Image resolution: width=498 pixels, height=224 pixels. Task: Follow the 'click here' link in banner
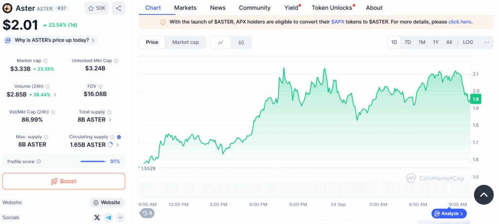click(x=460, y=22)
